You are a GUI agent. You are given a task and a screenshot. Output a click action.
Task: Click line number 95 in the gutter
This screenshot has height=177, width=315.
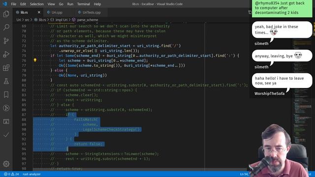[x=24, y=154]
